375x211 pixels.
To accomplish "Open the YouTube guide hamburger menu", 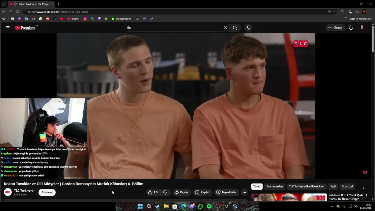I will tap(8, 28).
